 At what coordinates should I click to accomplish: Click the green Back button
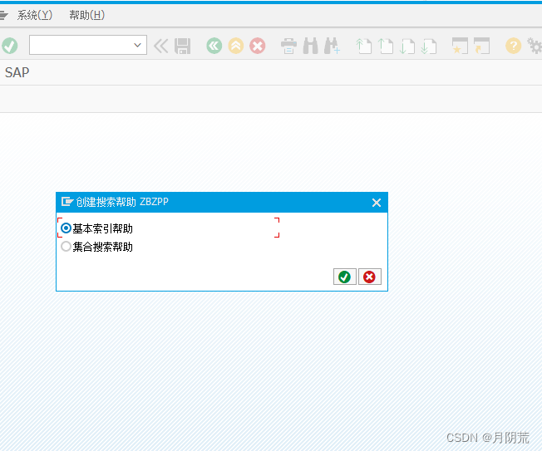(214, 46)
